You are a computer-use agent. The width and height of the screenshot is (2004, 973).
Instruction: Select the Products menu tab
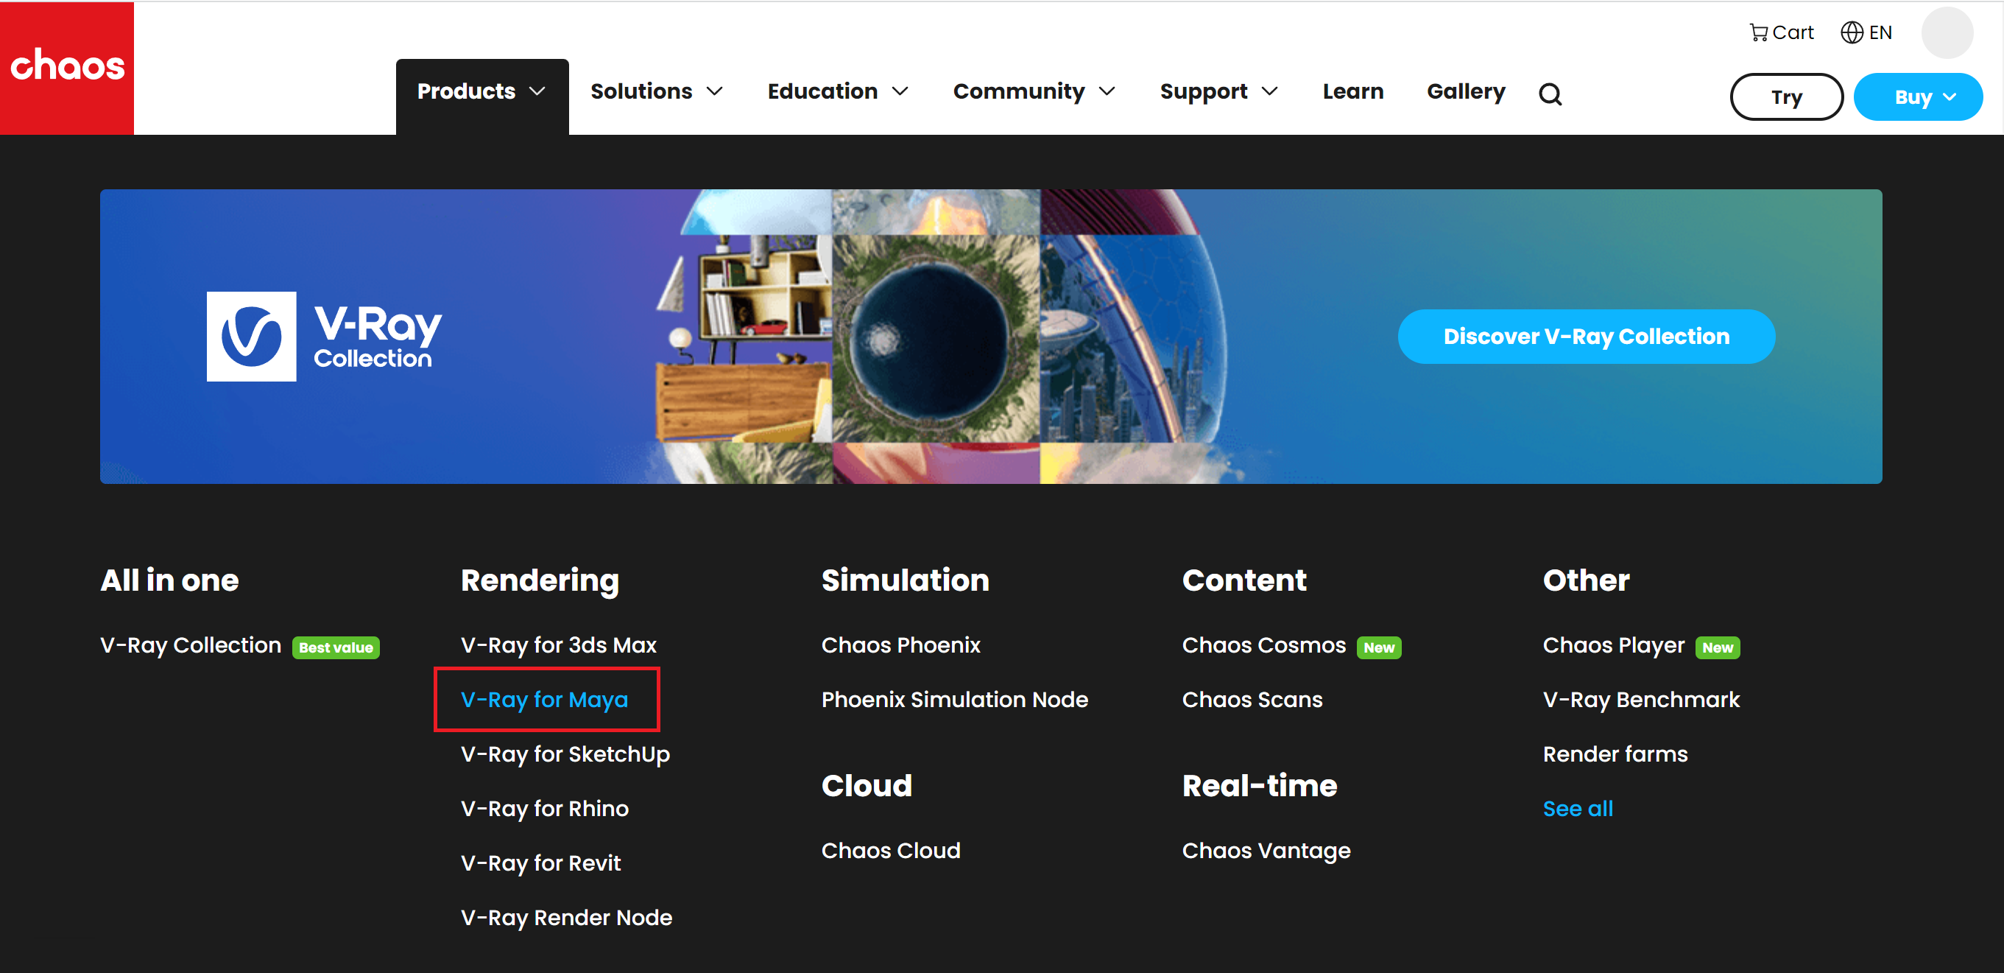click(x=481, y=95)
